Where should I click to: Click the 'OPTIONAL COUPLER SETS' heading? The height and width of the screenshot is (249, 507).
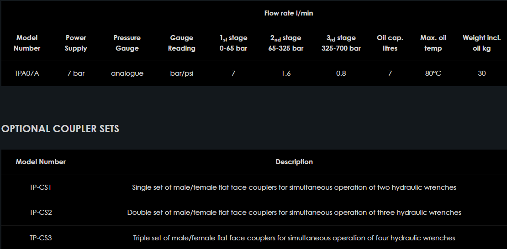coord(60,129)
